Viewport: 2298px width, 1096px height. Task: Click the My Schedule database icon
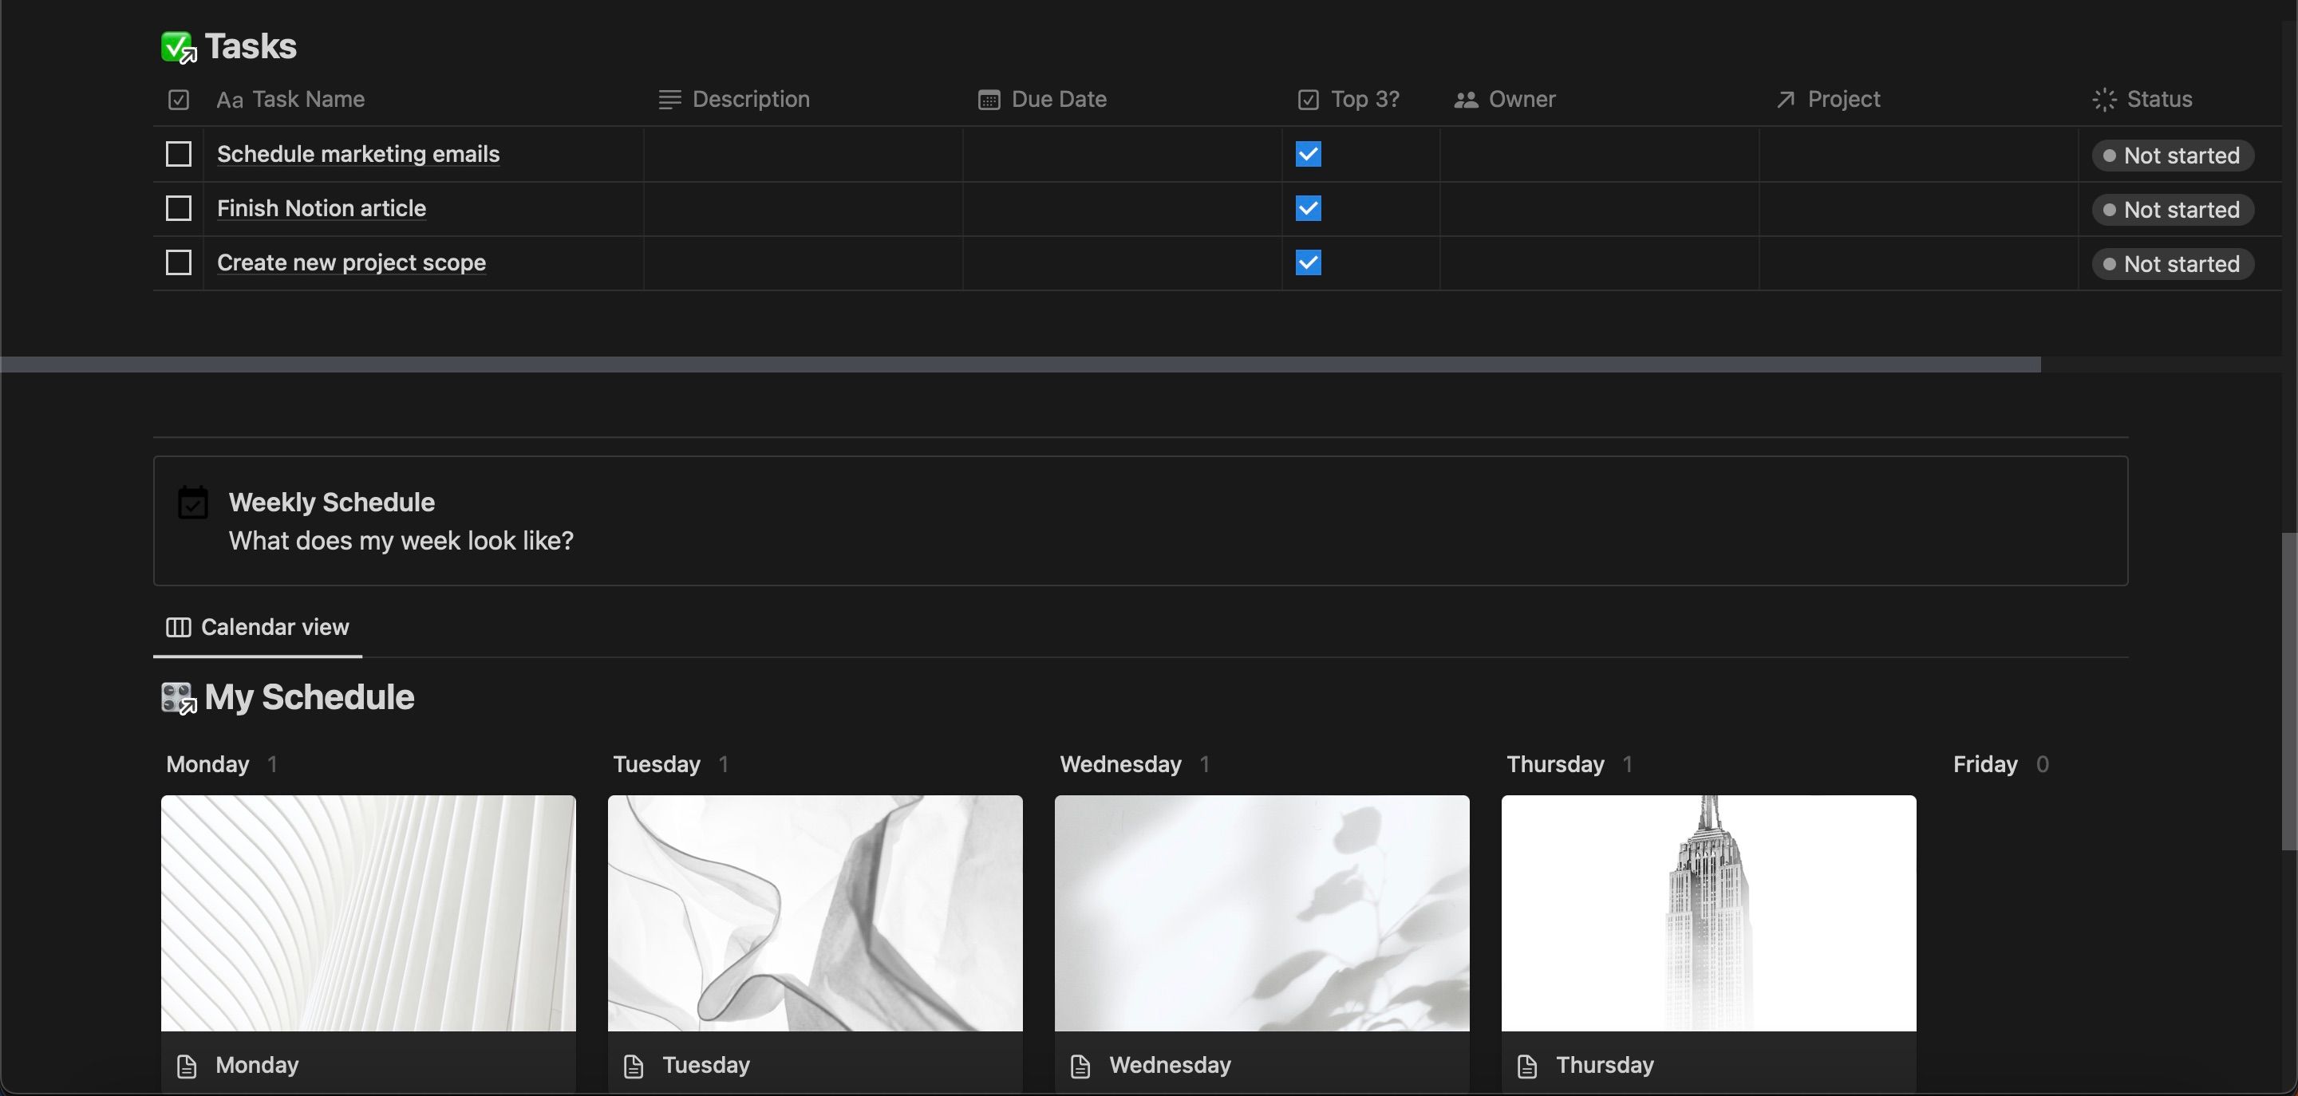tap(177, 698)
